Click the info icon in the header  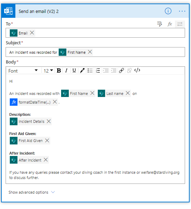[168, 11]
